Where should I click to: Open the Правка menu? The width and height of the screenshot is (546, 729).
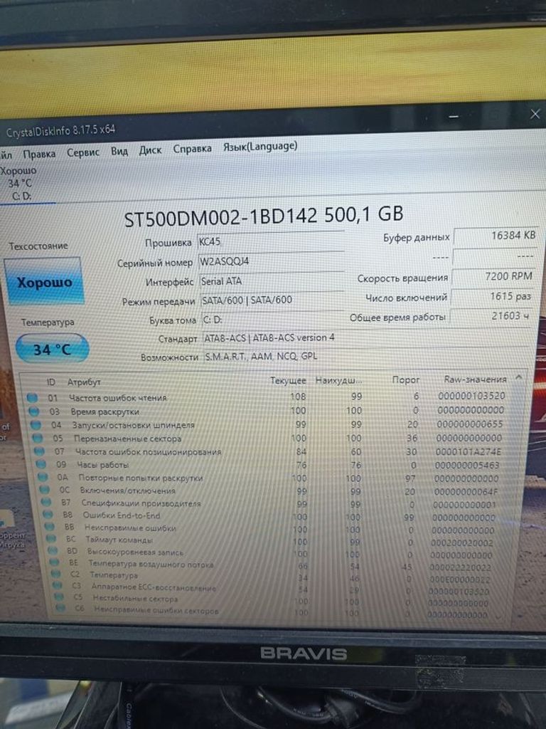[39, 154]
